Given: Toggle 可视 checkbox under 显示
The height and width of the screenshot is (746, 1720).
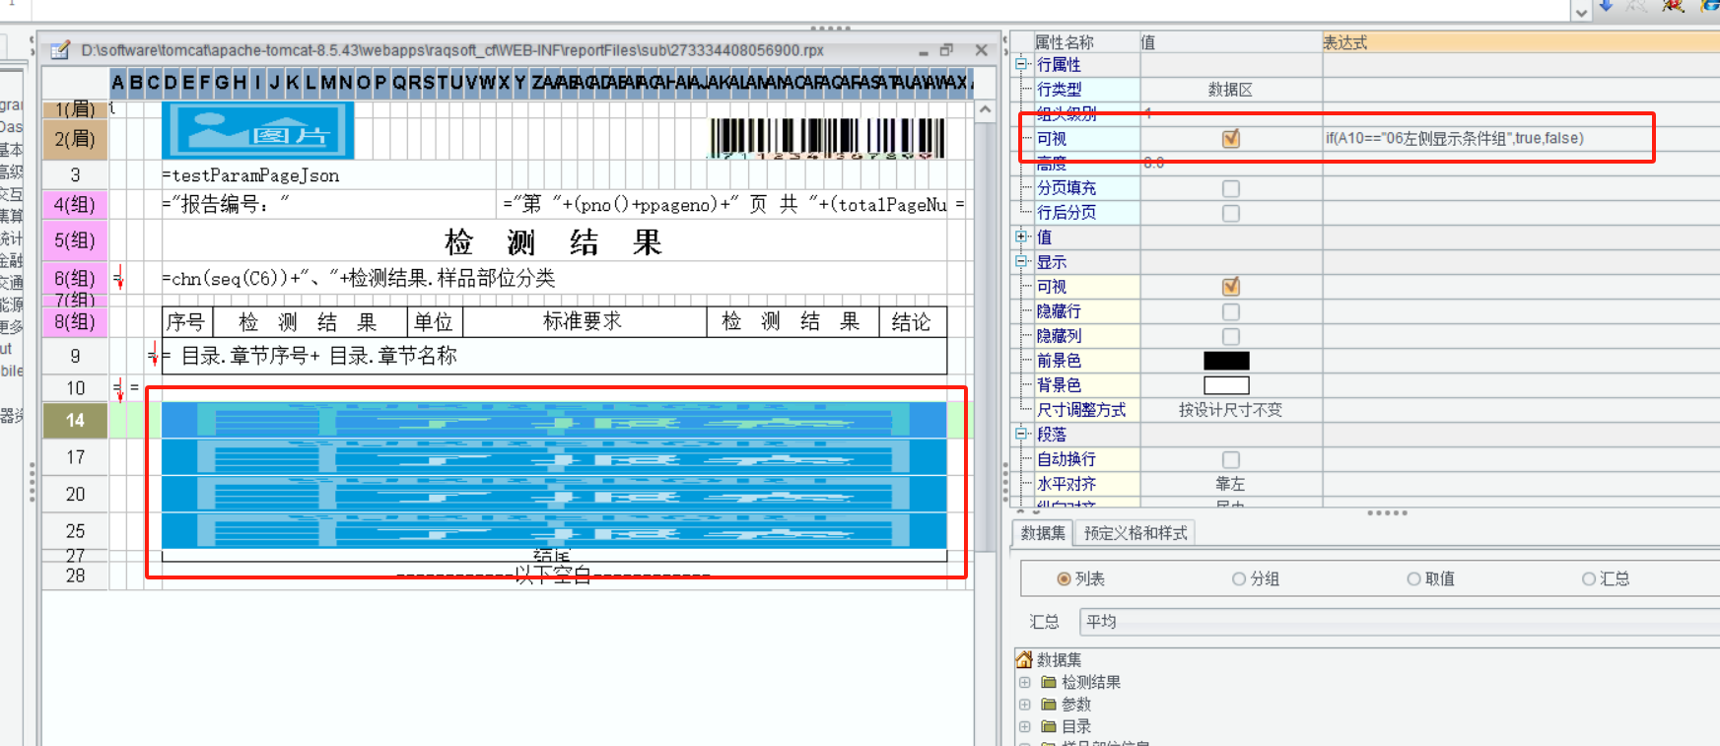Looking at the screenshot, I should click(x=1231, y=287).
